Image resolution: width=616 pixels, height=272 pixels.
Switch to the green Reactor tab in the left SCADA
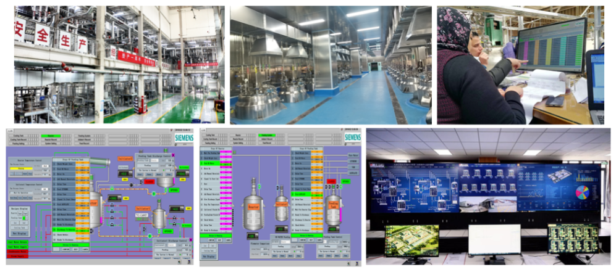[x=48, y=135]
